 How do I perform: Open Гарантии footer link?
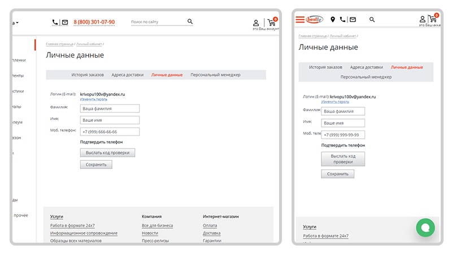tap(212, 240)
